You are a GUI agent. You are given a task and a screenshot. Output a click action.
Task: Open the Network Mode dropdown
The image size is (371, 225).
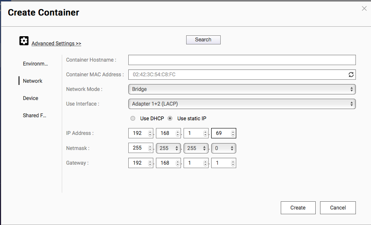241,89
